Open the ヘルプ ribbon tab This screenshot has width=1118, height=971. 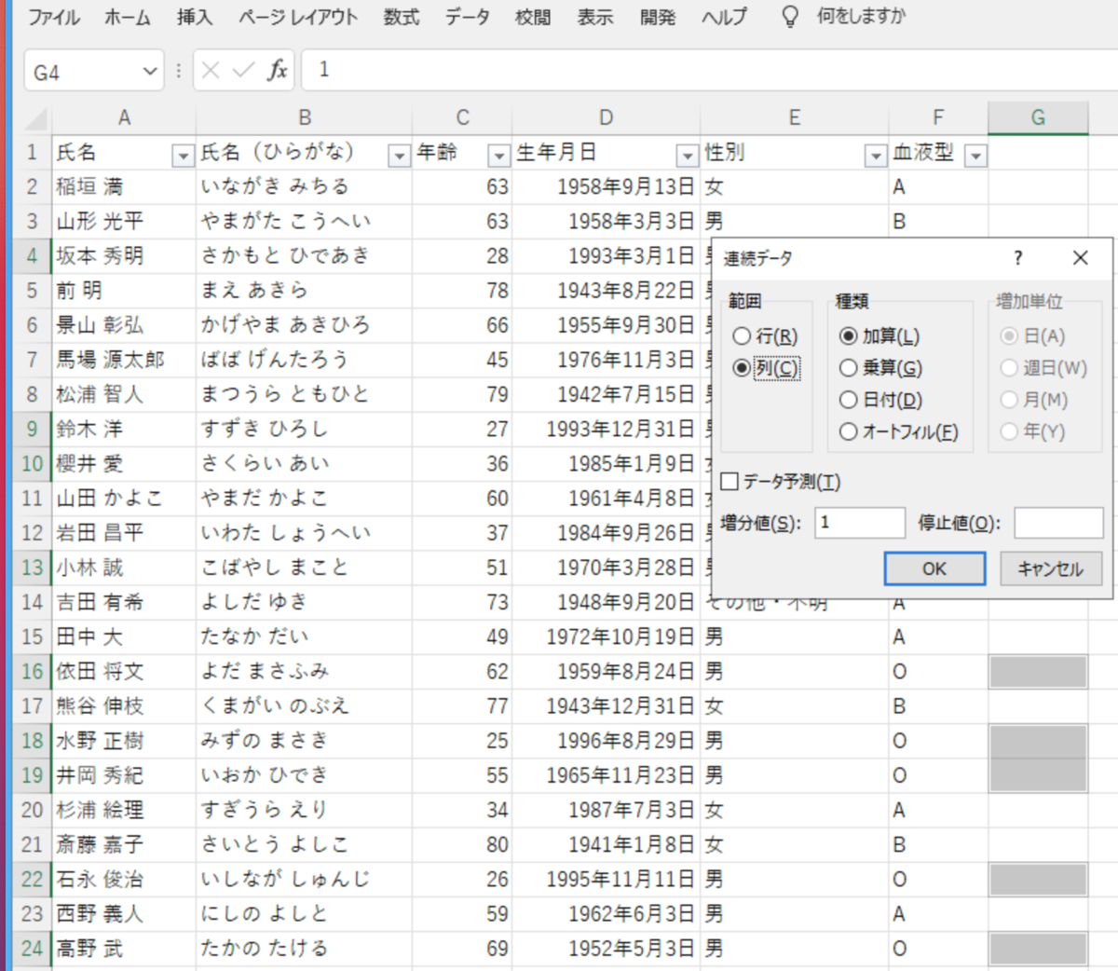(724, 17)
